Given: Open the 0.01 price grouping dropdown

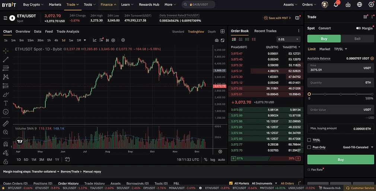Looking at the screenshot, I should (288, 39).
